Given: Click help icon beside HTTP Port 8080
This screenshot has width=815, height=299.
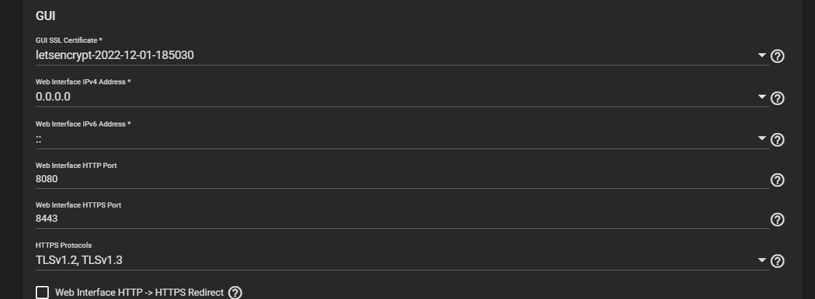Looking at the screenshot, I should pos(777,180).
